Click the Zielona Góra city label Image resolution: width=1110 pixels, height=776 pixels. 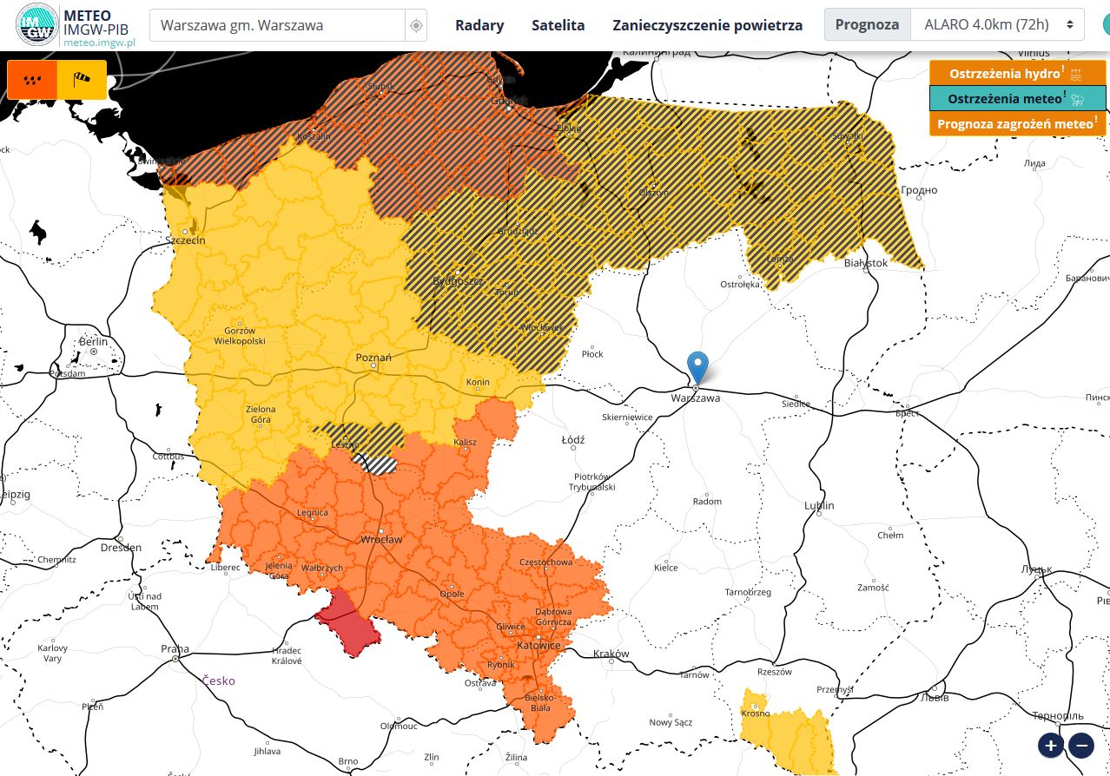pyautogui.click(x=261, y=414)
